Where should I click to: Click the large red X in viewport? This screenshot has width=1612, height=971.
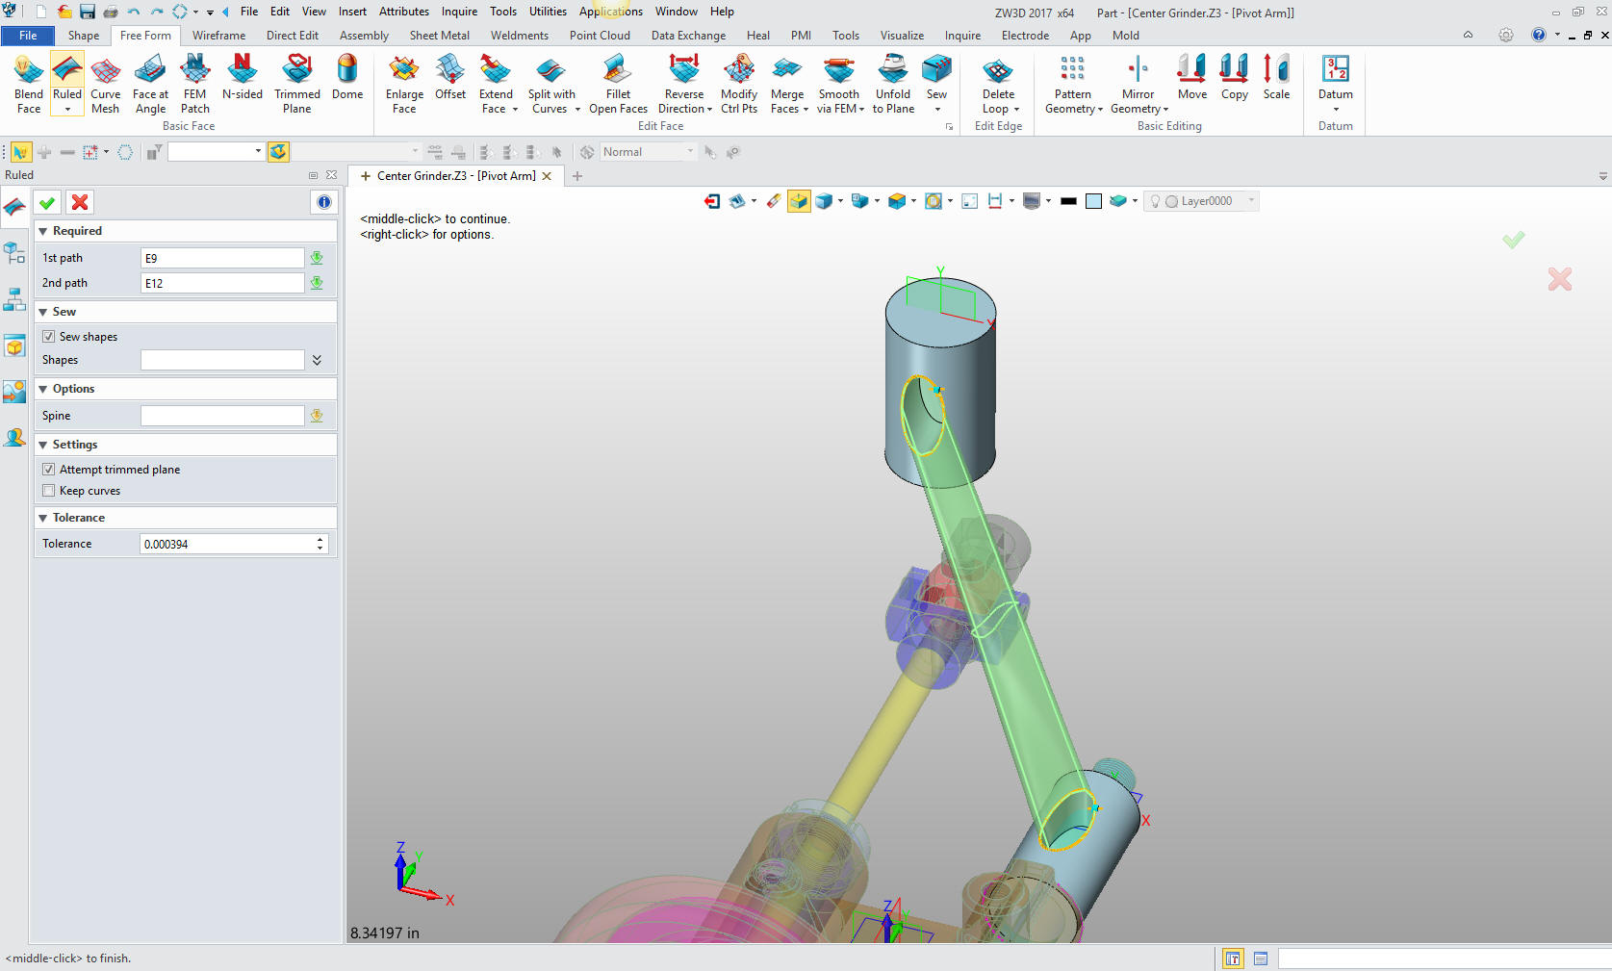1560,279
